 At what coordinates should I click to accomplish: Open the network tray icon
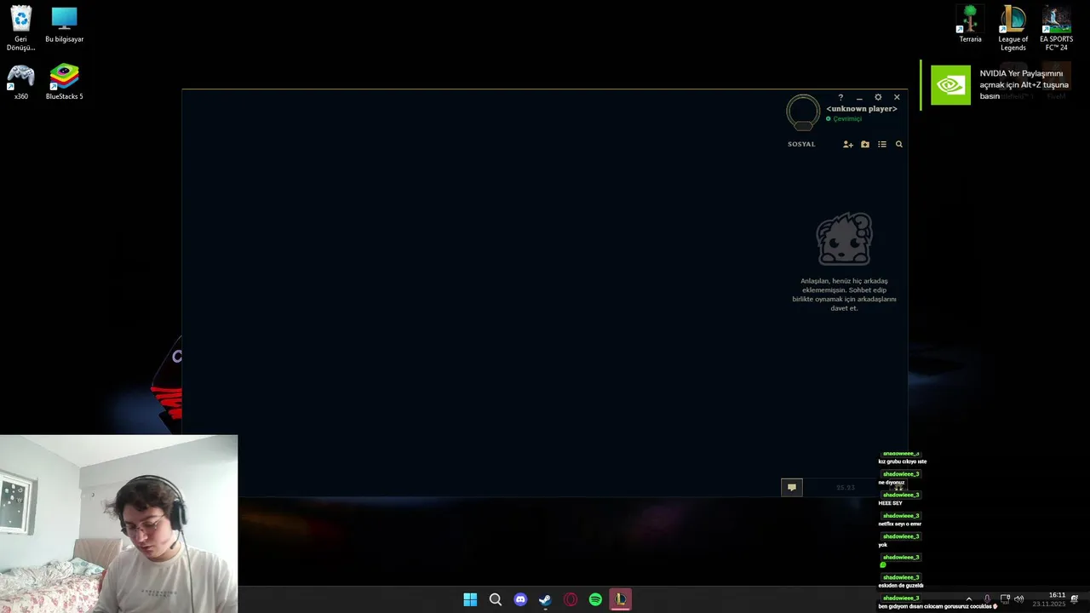coord(1005,599)
